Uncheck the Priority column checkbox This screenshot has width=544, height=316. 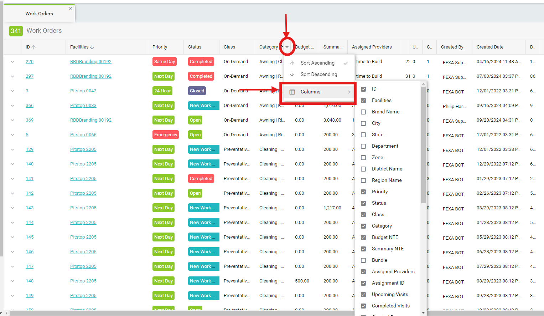(363, 192)
